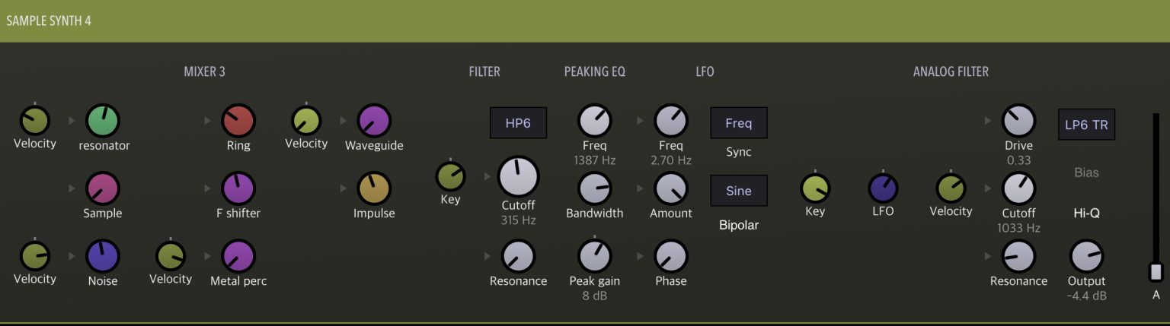Click the Drive knob
This screenshot has height=326, width=1170.
pyautogui.click(x=1018, y=121)
